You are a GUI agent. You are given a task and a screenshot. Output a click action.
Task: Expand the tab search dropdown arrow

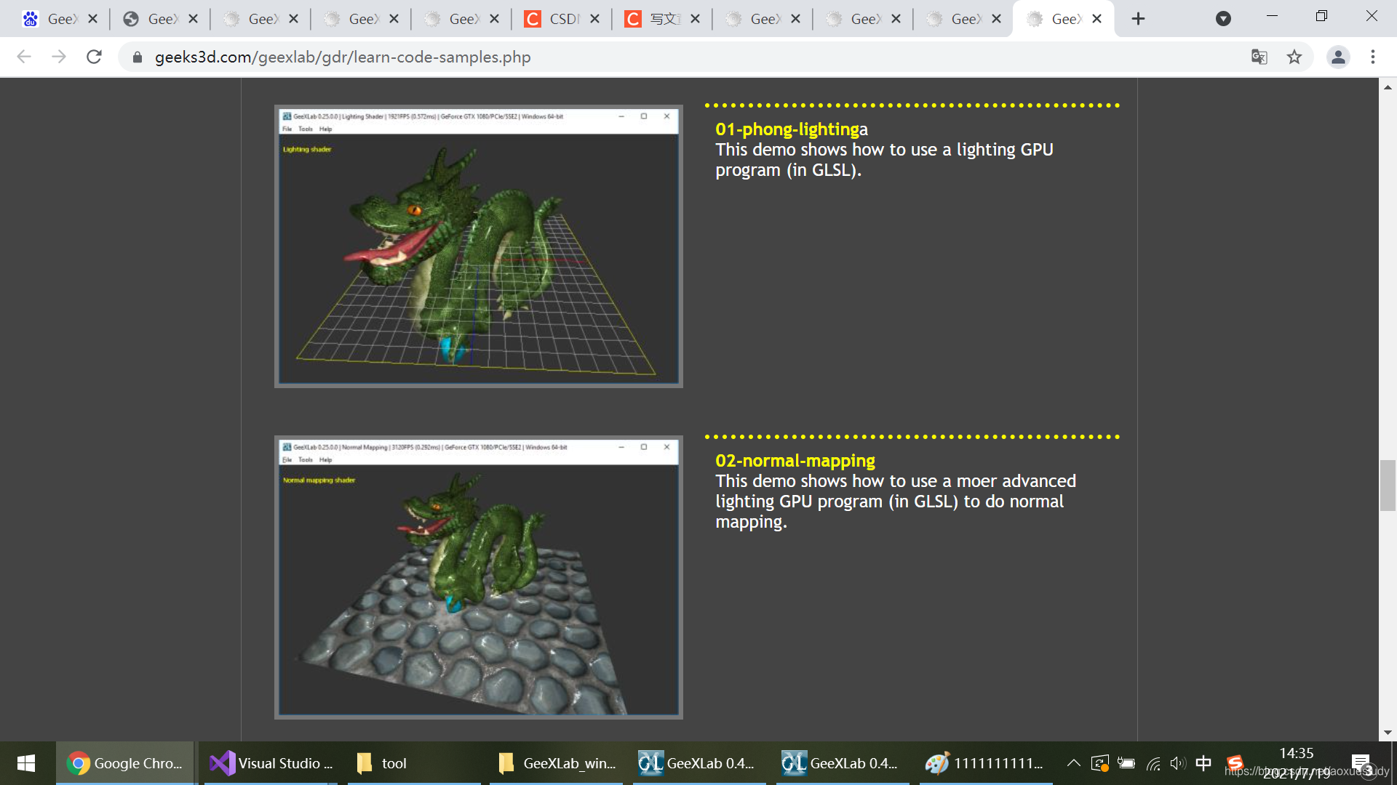click(x=1223, y=19)
